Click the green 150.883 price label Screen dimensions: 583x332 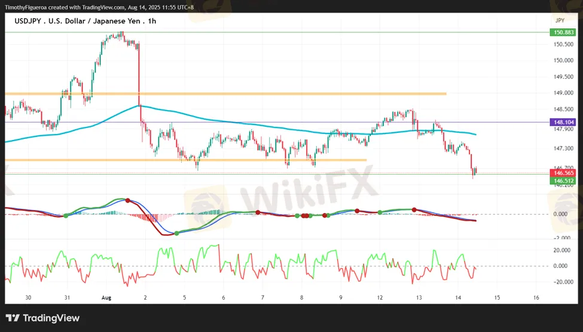563,32
